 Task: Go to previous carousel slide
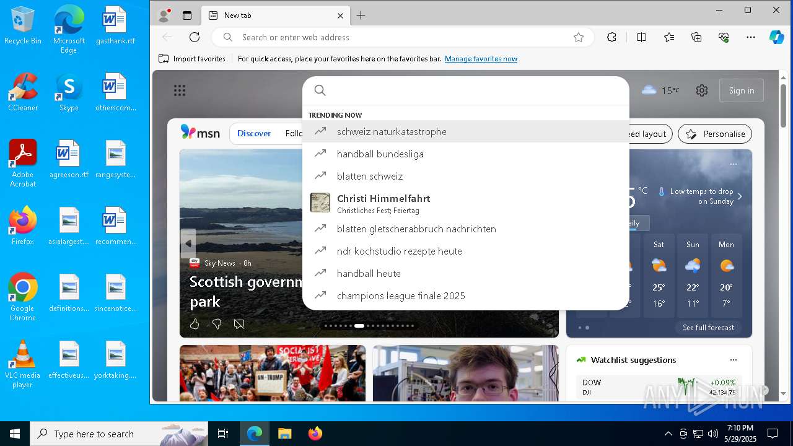coord(188,243)
